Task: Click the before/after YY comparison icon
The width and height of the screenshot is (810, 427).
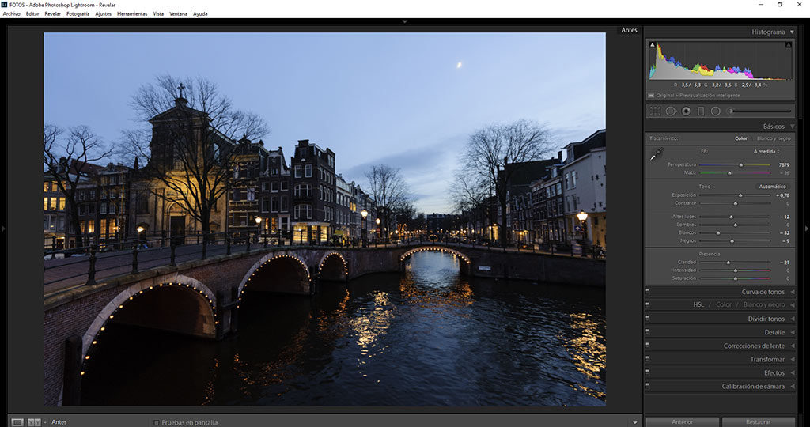Action: tap(34, 422)
